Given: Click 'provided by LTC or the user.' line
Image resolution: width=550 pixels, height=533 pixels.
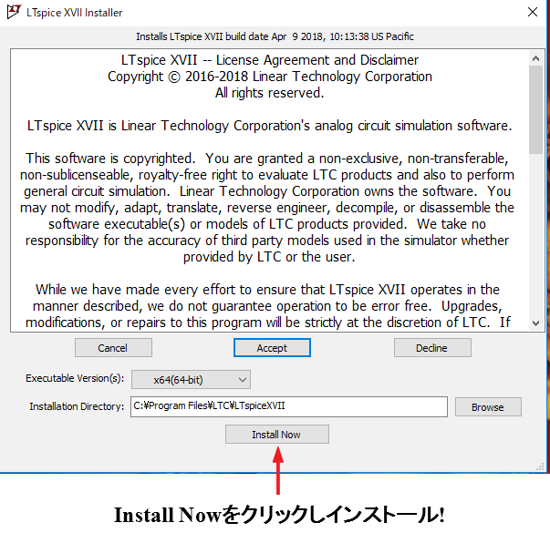Looking at the screenshot, I should pos(269,257).
